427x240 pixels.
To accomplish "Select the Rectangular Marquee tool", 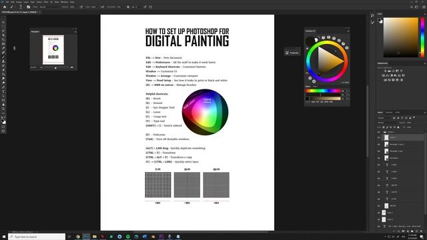I will [x=3, y=27].
